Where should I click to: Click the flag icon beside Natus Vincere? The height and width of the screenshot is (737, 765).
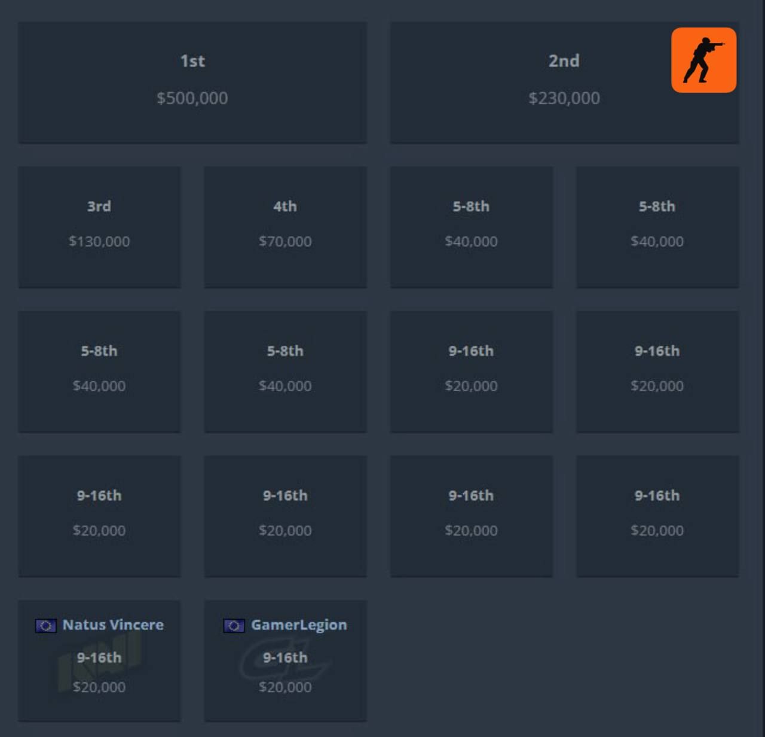[x=45, y=626]
